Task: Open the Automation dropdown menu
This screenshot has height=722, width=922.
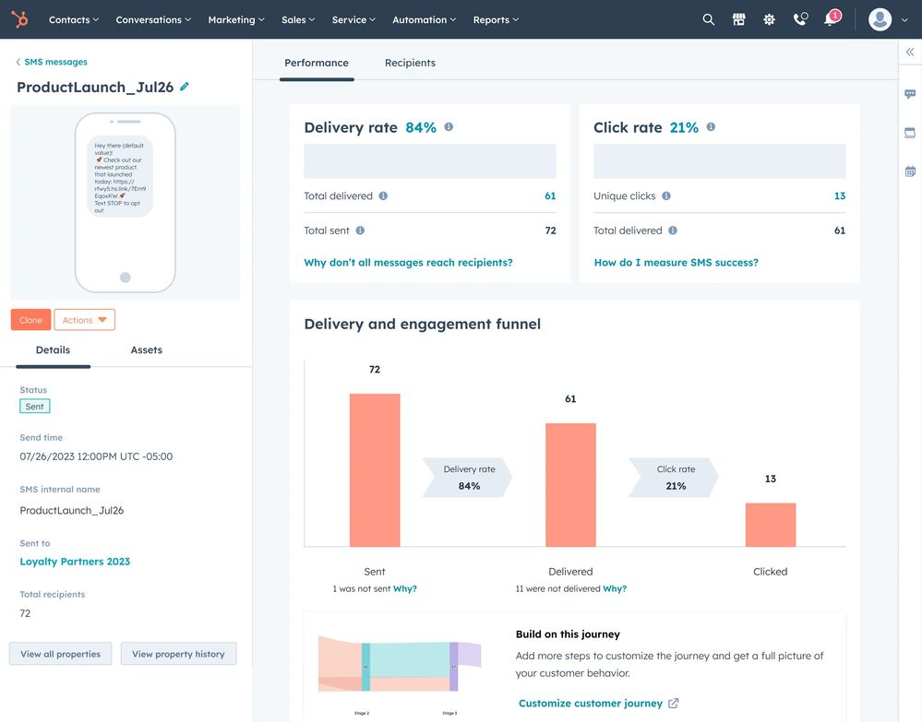Action: pos(423,19)
